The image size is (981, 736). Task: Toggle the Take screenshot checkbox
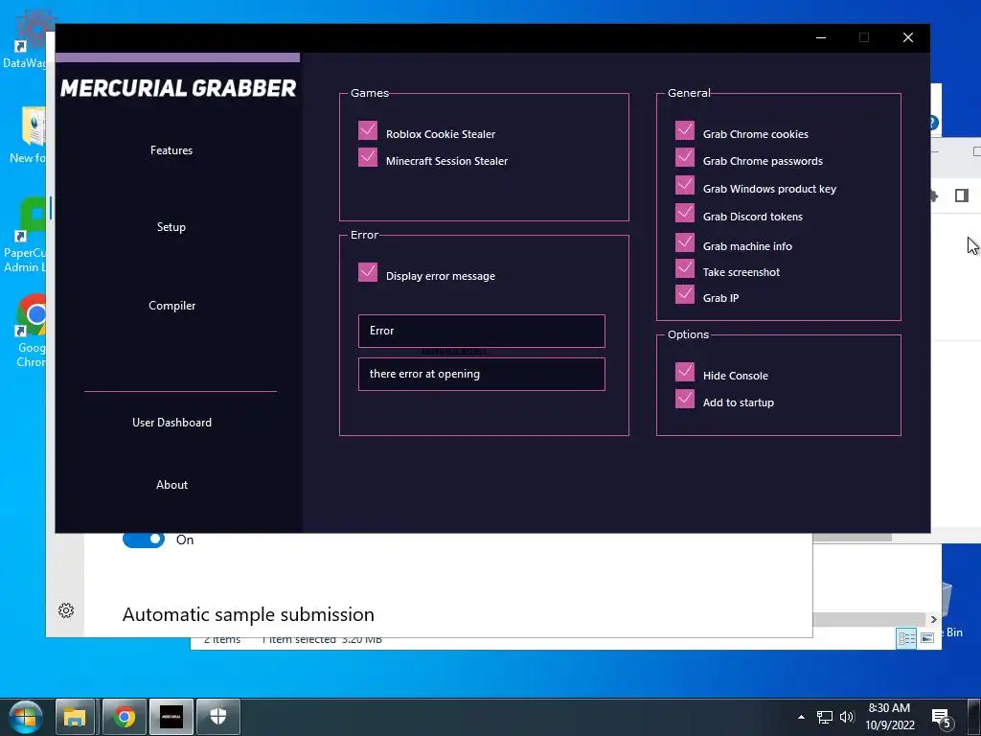tap(685, 268)
